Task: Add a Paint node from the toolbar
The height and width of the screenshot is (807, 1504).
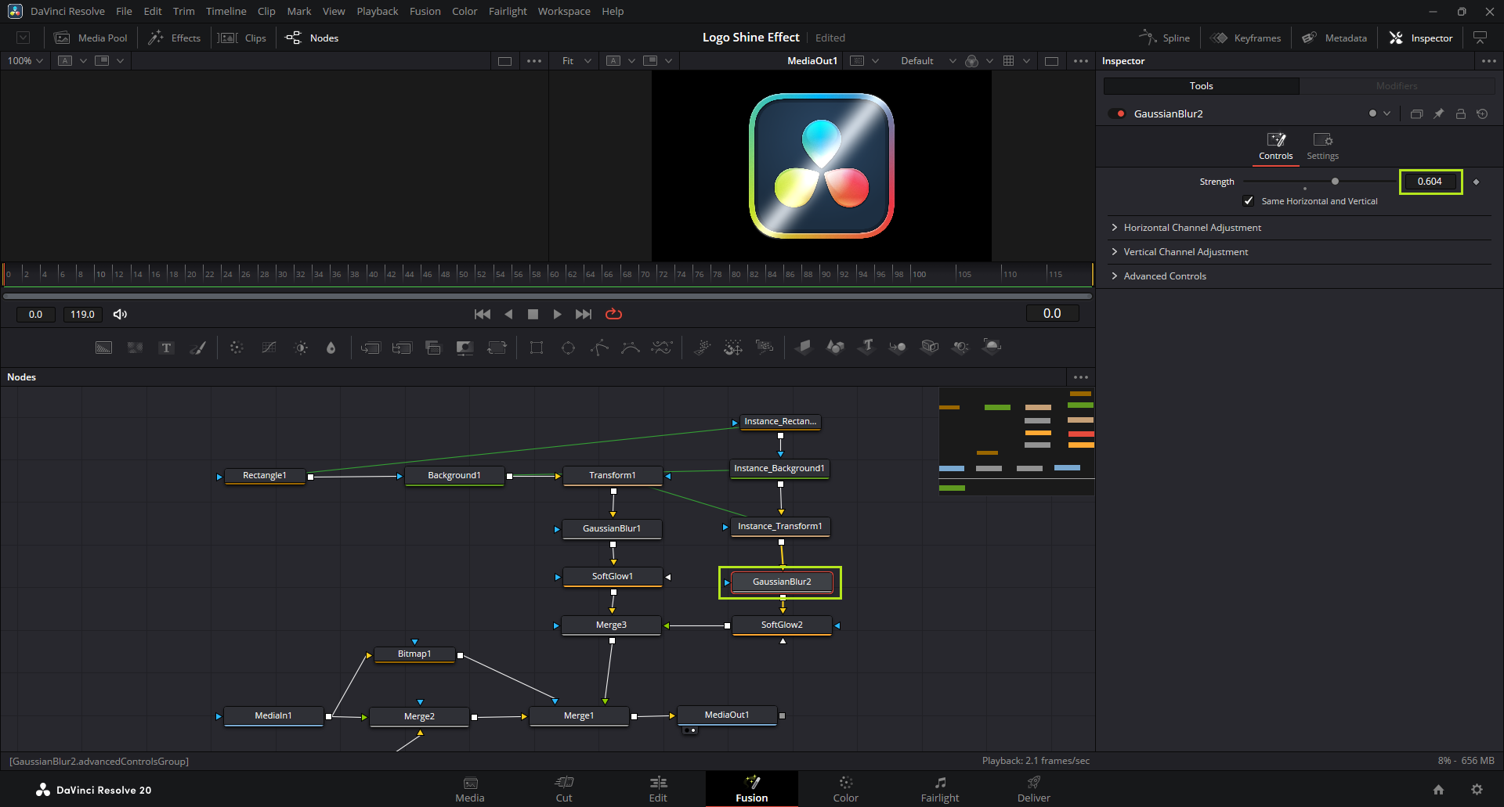Action: tap(198, 348)
